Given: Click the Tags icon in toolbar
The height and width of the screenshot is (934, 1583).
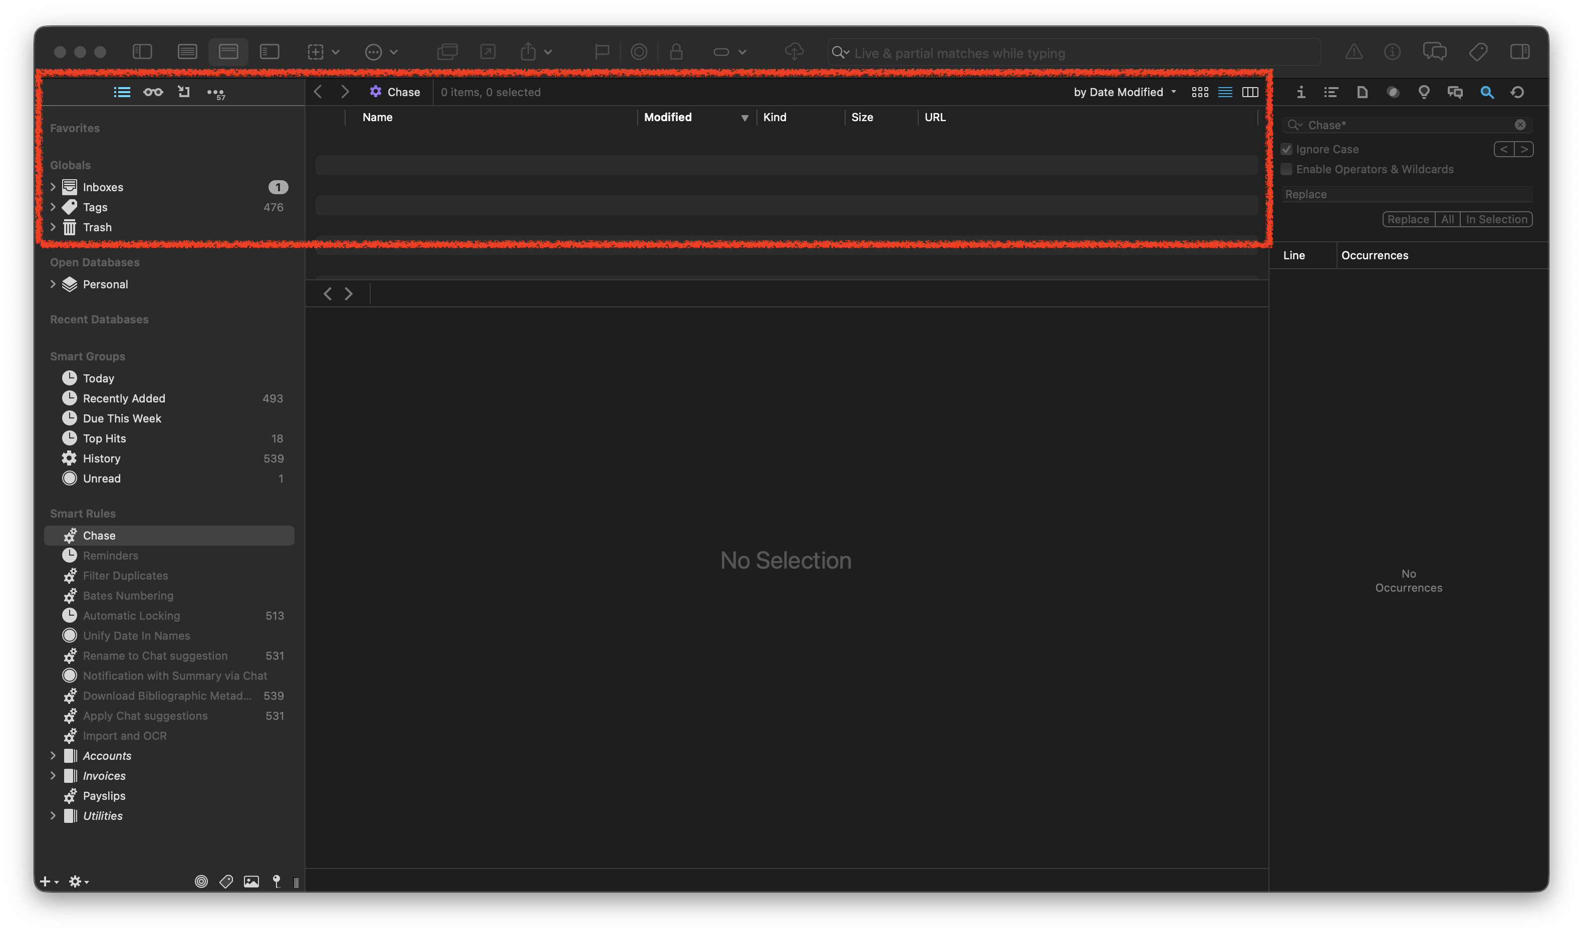Looking at the screenshot, I should click(x=1478, y=52).
